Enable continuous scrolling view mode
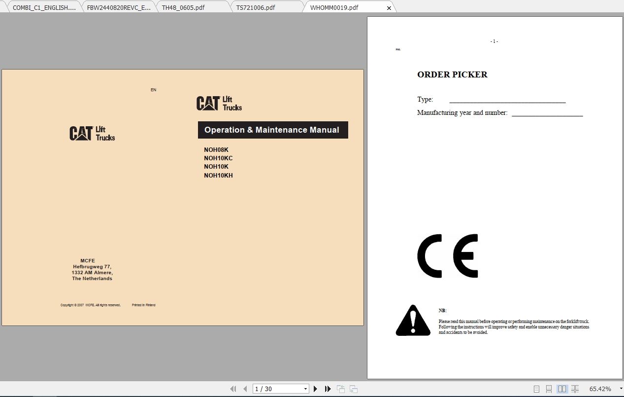Screen dimensions: 624x397 549,389
